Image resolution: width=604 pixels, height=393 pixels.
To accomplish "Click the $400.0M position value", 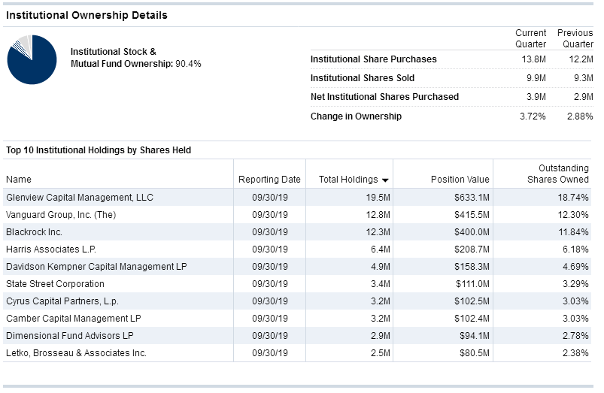I will (472, 232).
